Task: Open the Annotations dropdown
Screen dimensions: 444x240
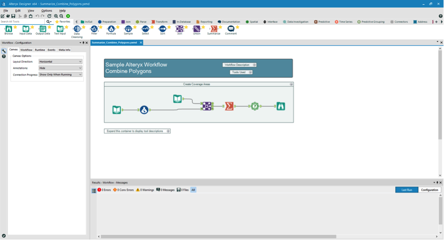Action: coord(60,68)
